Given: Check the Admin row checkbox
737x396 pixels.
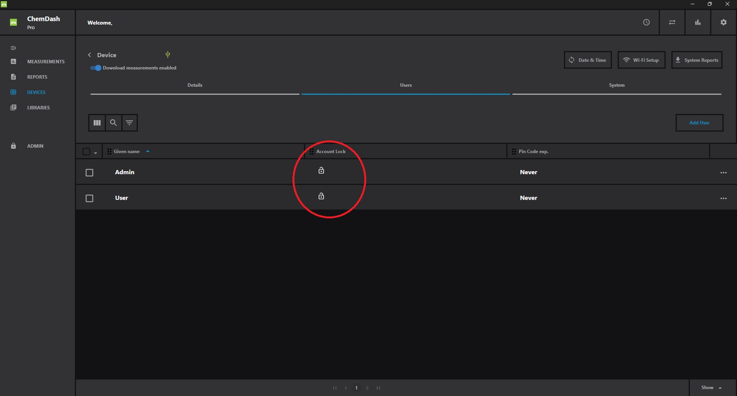Looking at the screenshot, I should coord(89,173).
